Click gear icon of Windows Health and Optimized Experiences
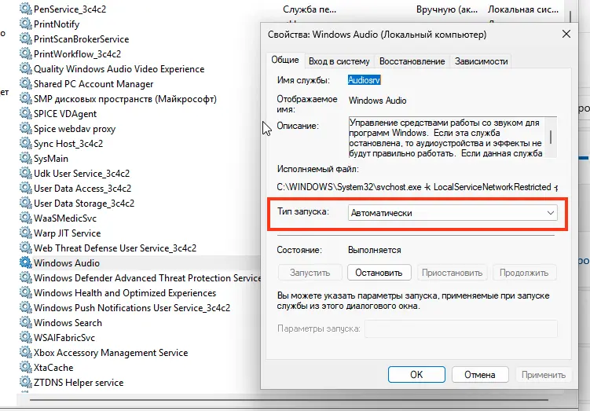 (x=26, y=293)
